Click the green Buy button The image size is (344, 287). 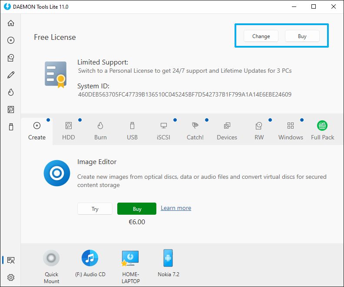point(137,209)
